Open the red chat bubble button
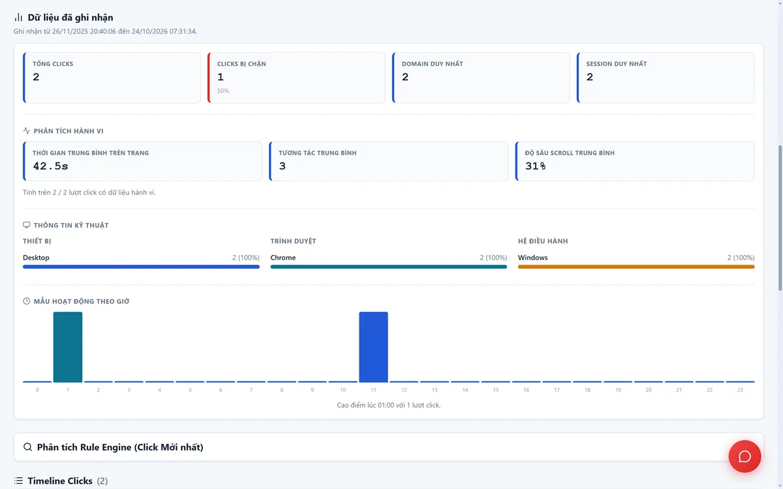 (x=745, y=456)
